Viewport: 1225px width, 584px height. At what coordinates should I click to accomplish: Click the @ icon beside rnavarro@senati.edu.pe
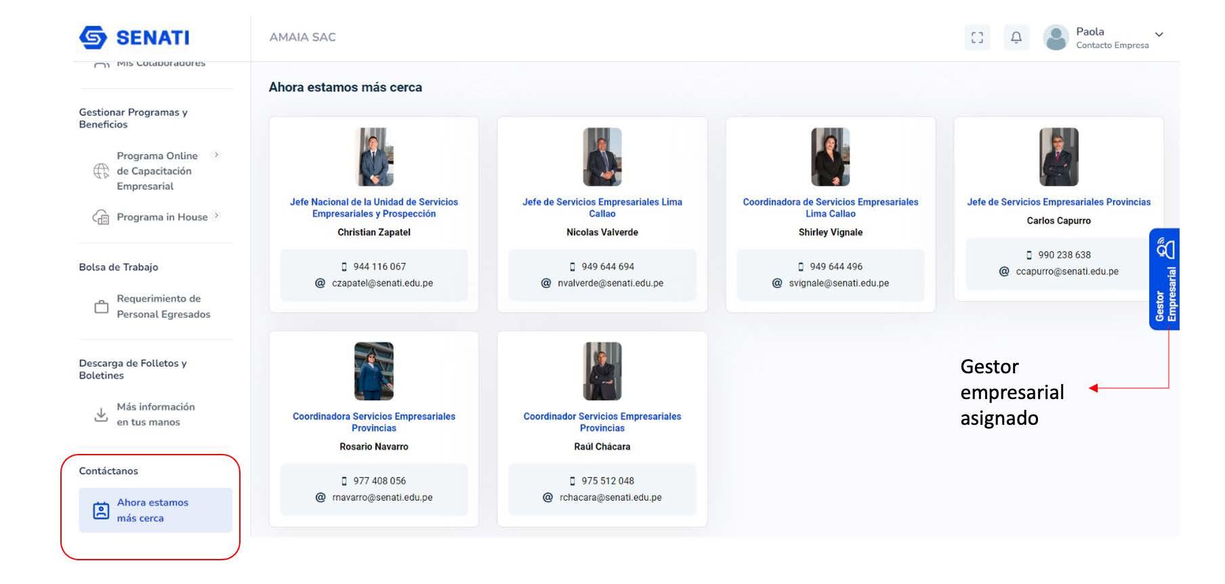(x=320, y=497)
